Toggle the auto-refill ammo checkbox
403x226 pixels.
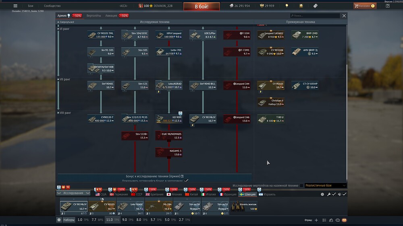tap(345, 195)
